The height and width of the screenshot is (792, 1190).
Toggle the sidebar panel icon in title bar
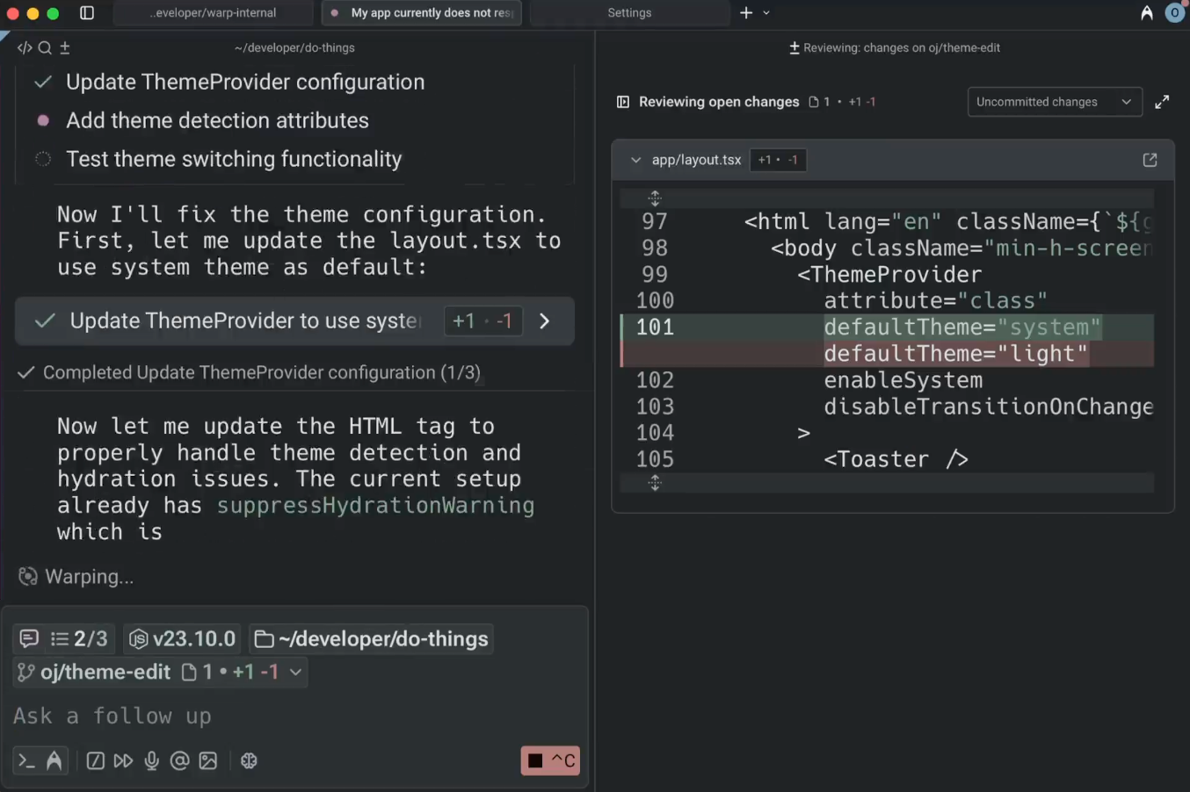[x=87, y=13]
